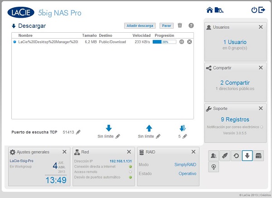Image resolution: width=272 pixels, height=198 pixels.
Task: Click the 38% download progress bar
Action: coord(164,42)
